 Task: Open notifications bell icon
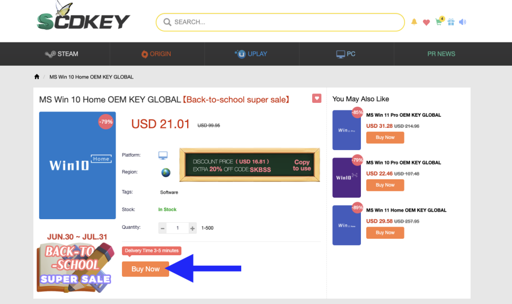[x=414, y=22]
